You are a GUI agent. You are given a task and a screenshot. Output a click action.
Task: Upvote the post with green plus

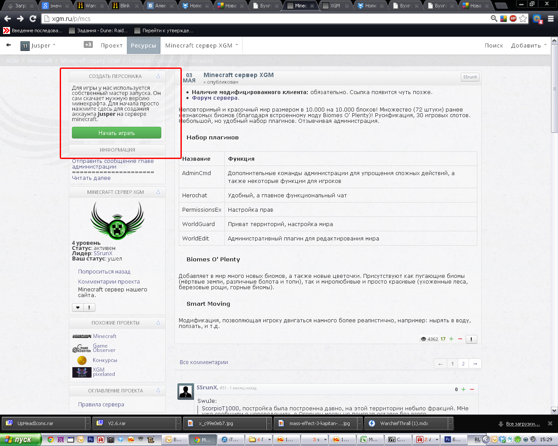tap(451, 339)
